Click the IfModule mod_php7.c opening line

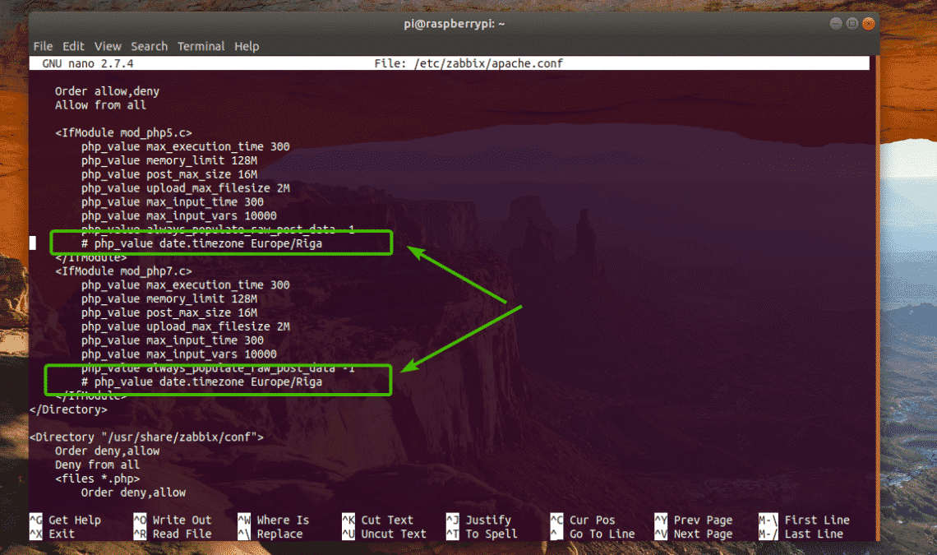[x=124, y=271]
